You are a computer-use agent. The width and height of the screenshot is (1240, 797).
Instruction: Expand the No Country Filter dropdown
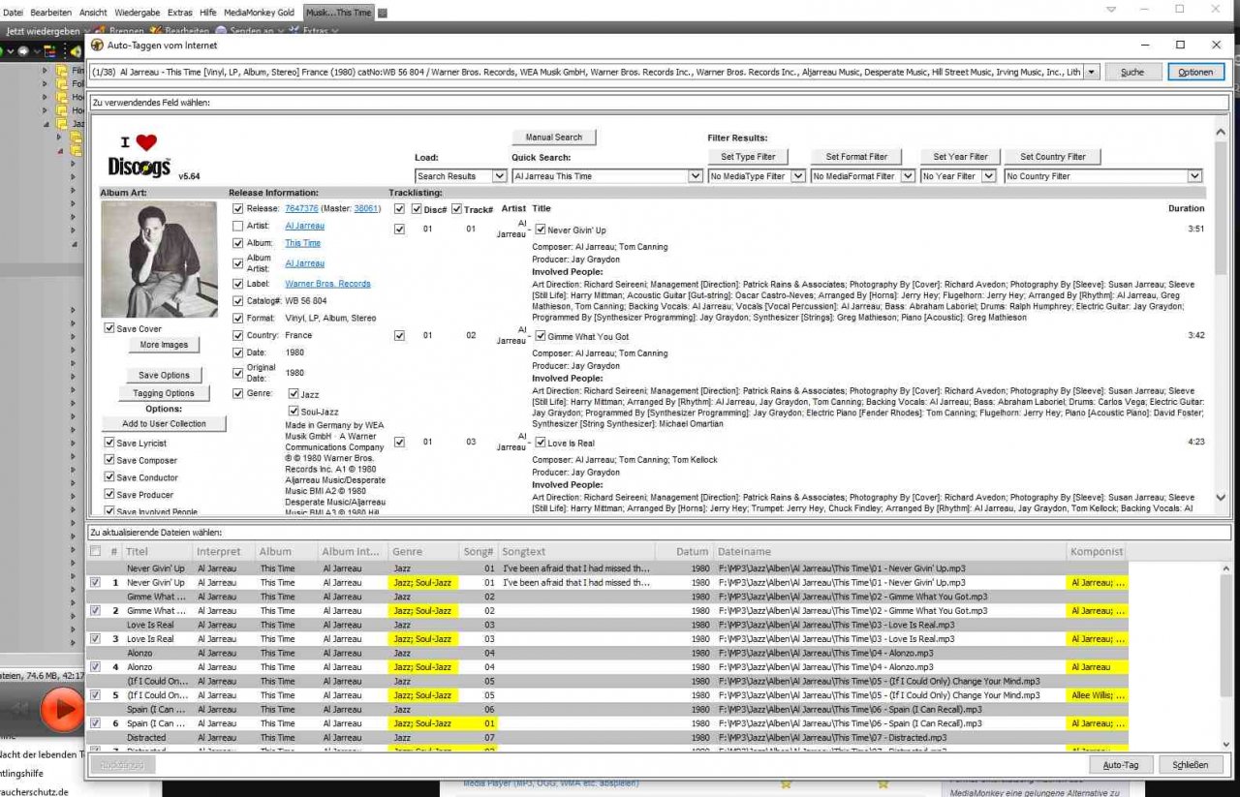(1194, 176)
